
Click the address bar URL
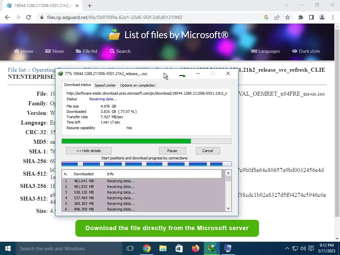115,17
